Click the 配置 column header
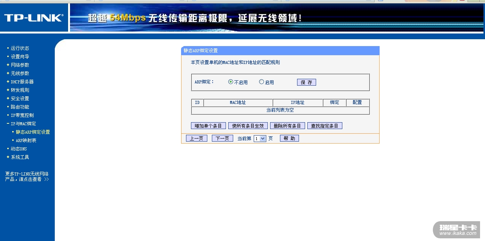Viewport: 485px width, 241px height. tap(358, 103)
